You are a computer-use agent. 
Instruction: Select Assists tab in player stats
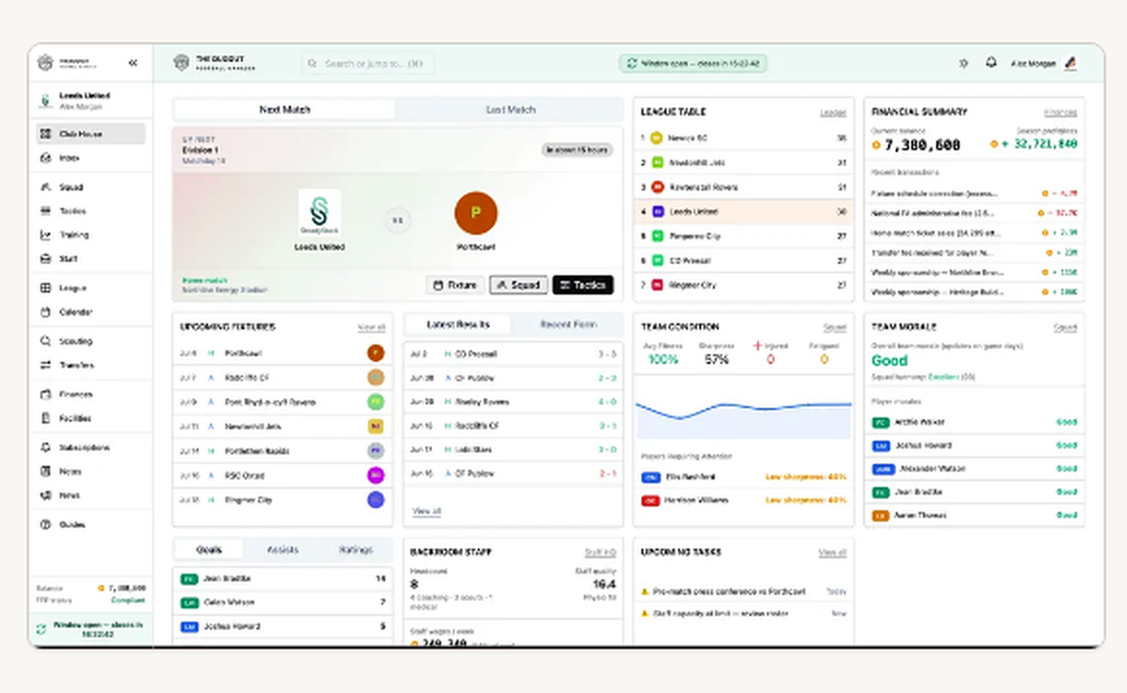(282, 550)
